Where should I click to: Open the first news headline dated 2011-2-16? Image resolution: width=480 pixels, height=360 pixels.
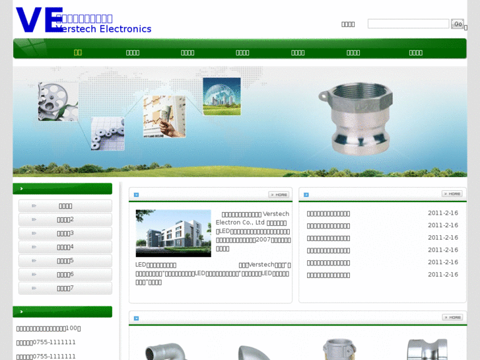point(328,213)
